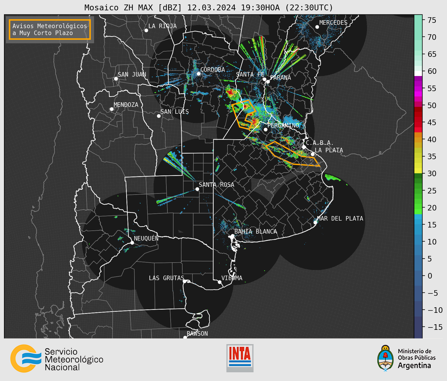Click the 'Servicio Meteorológico Nacional' wordmark text

pos(74,359)
